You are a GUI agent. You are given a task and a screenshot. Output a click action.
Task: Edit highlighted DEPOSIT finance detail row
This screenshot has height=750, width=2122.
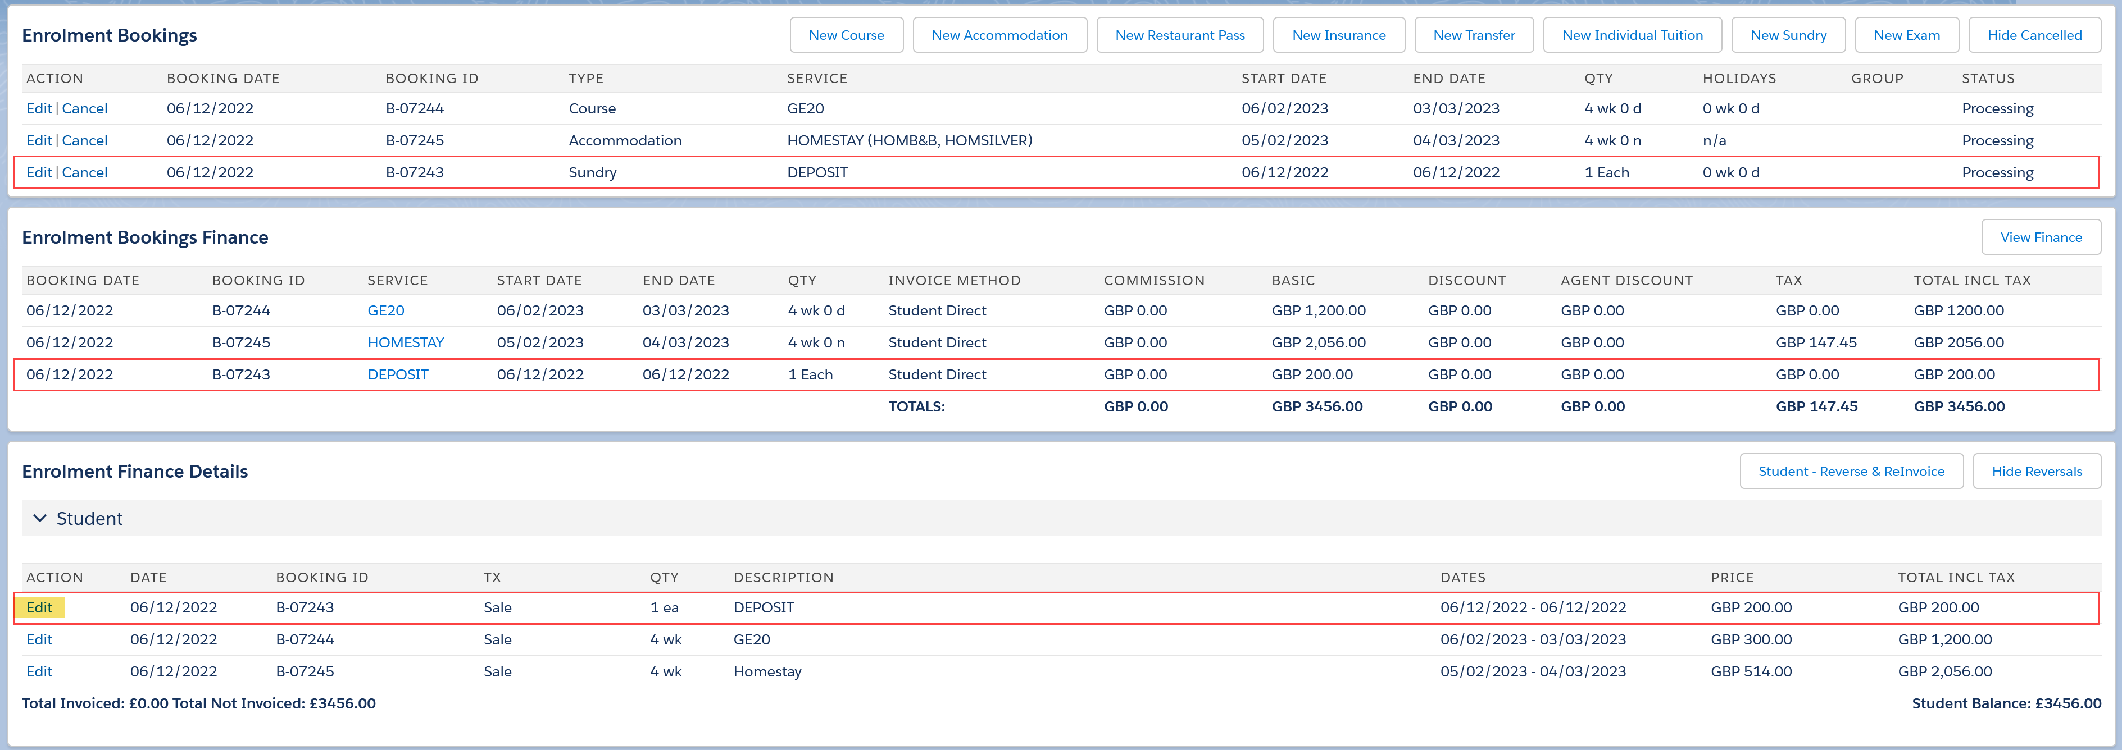tap(39, 609)
